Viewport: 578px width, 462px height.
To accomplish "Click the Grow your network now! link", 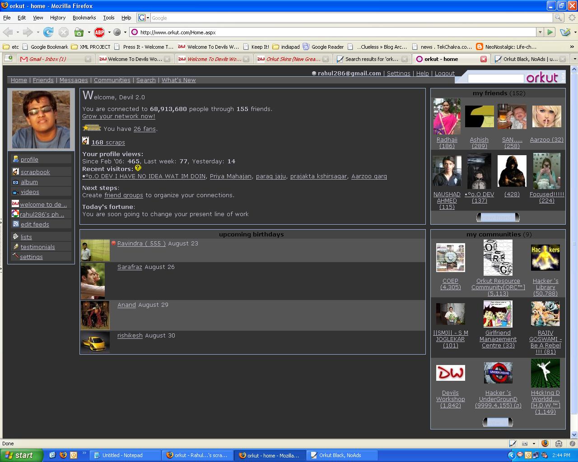I will (119, 116).
